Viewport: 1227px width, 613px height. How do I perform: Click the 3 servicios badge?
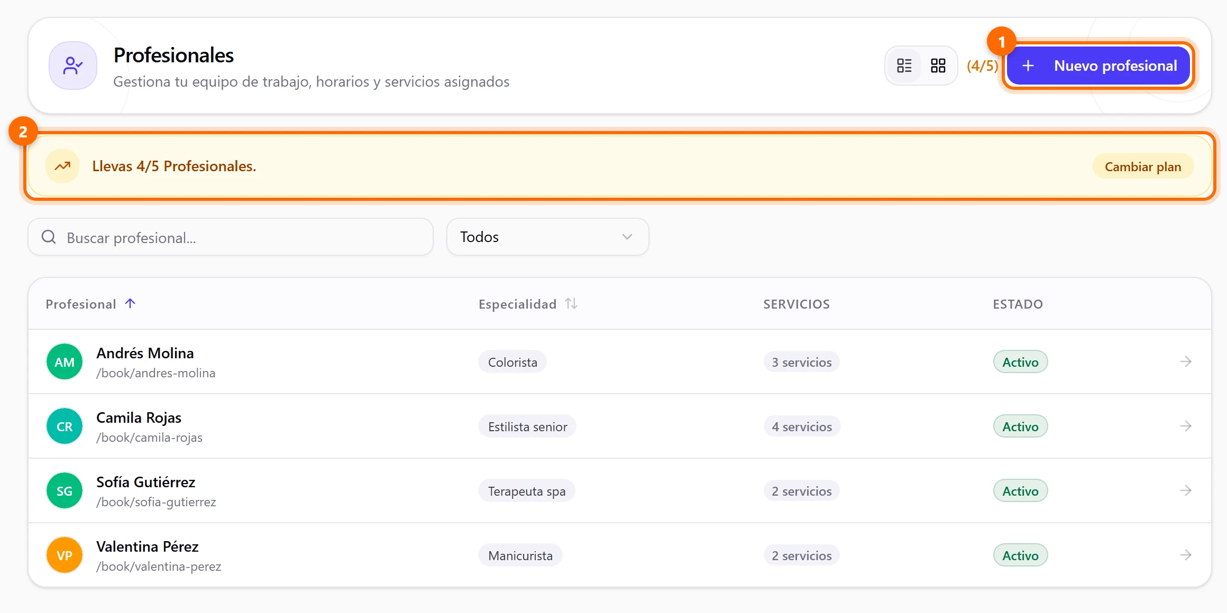tap(802, 362)
